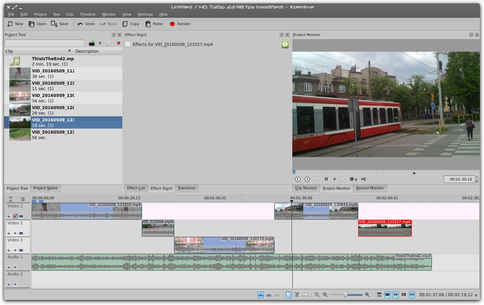Select the spacer tool in the status bar
Image resolution: width=484 pixels, height=305 pixels.
pyautogui.click(x=306, y=295)
